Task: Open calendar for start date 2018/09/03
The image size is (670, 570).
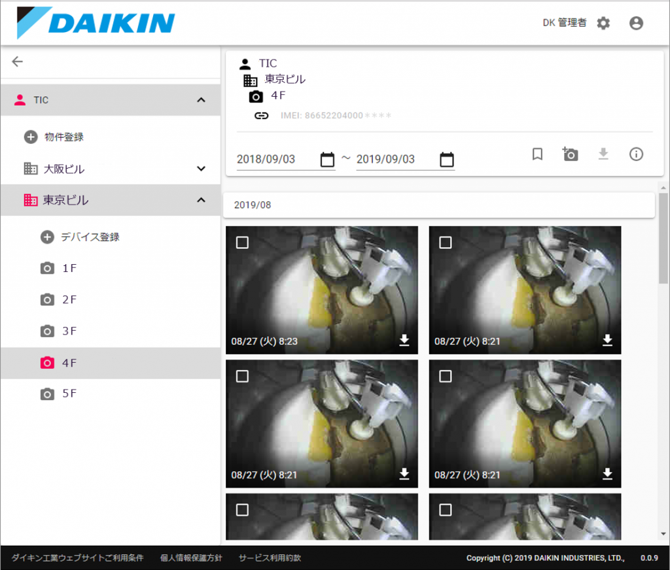Action: (327, 159)
